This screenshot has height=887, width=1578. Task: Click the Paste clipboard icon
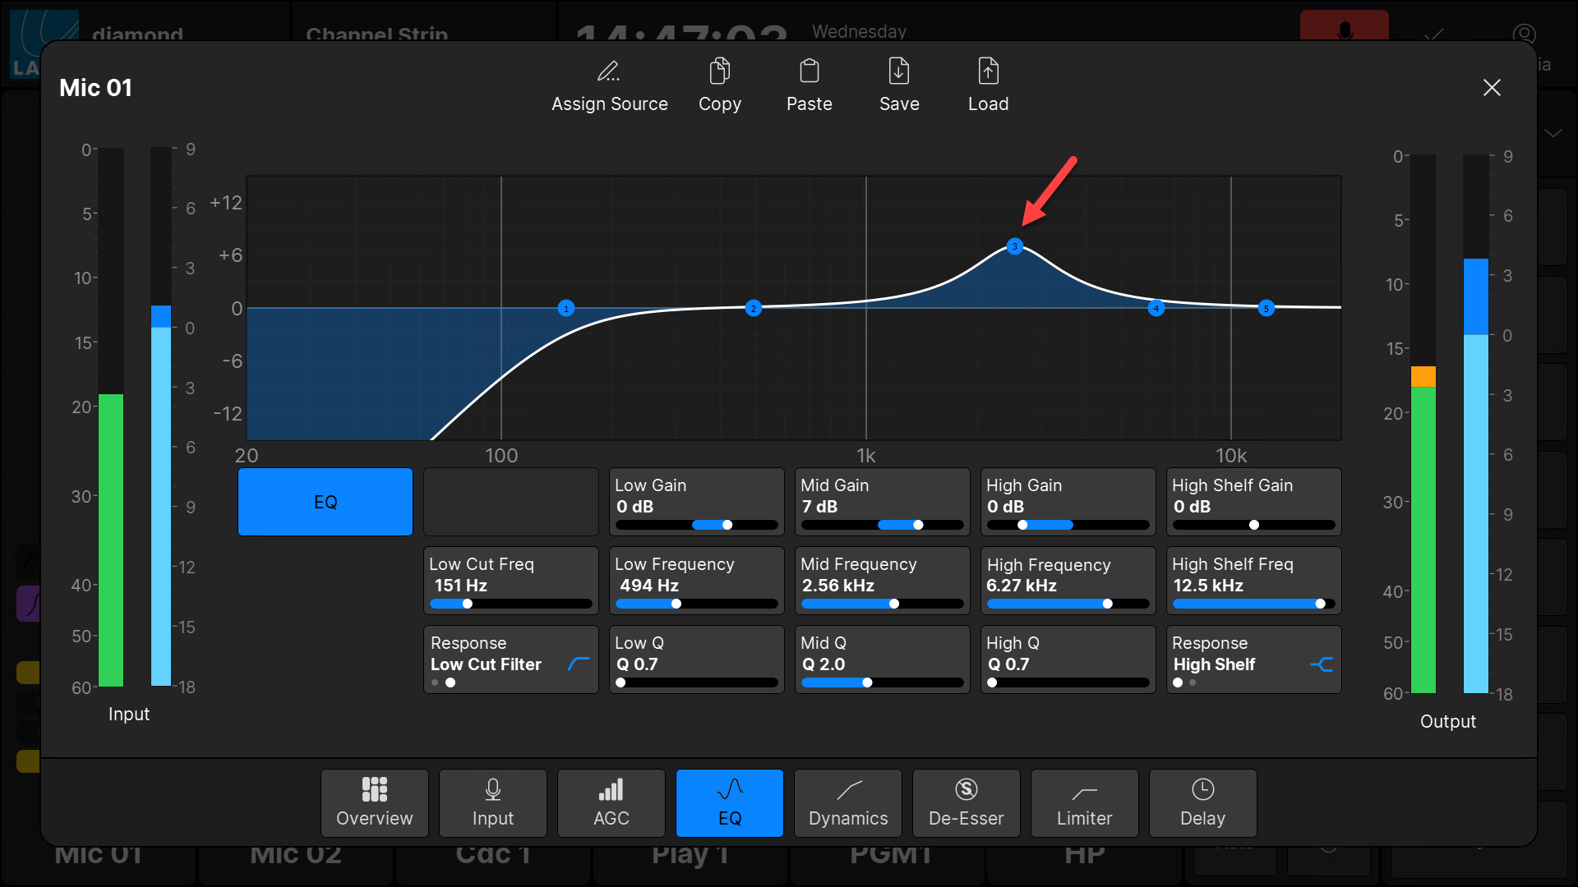pyautogui.click(x=809, y=71)
